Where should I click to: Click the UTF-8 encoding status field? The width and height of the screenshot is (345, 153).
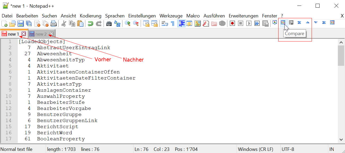click(x=288, y=149)
